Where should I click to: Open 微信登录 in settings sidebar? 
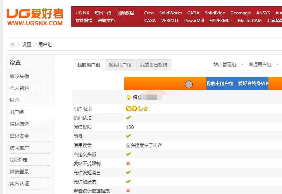coord(20,172)
